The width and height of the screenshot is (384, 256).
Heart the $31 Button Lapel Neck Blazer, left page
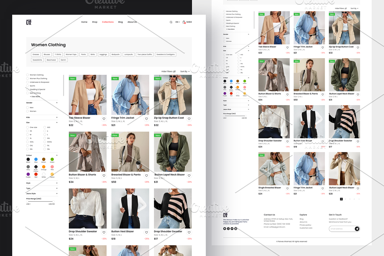[189, 176]
